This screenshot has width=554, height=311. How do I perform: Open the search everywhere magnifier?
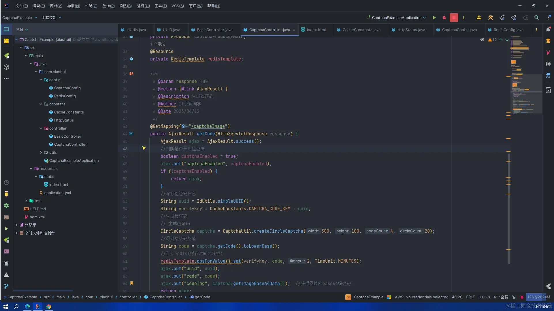coord(536,18)
